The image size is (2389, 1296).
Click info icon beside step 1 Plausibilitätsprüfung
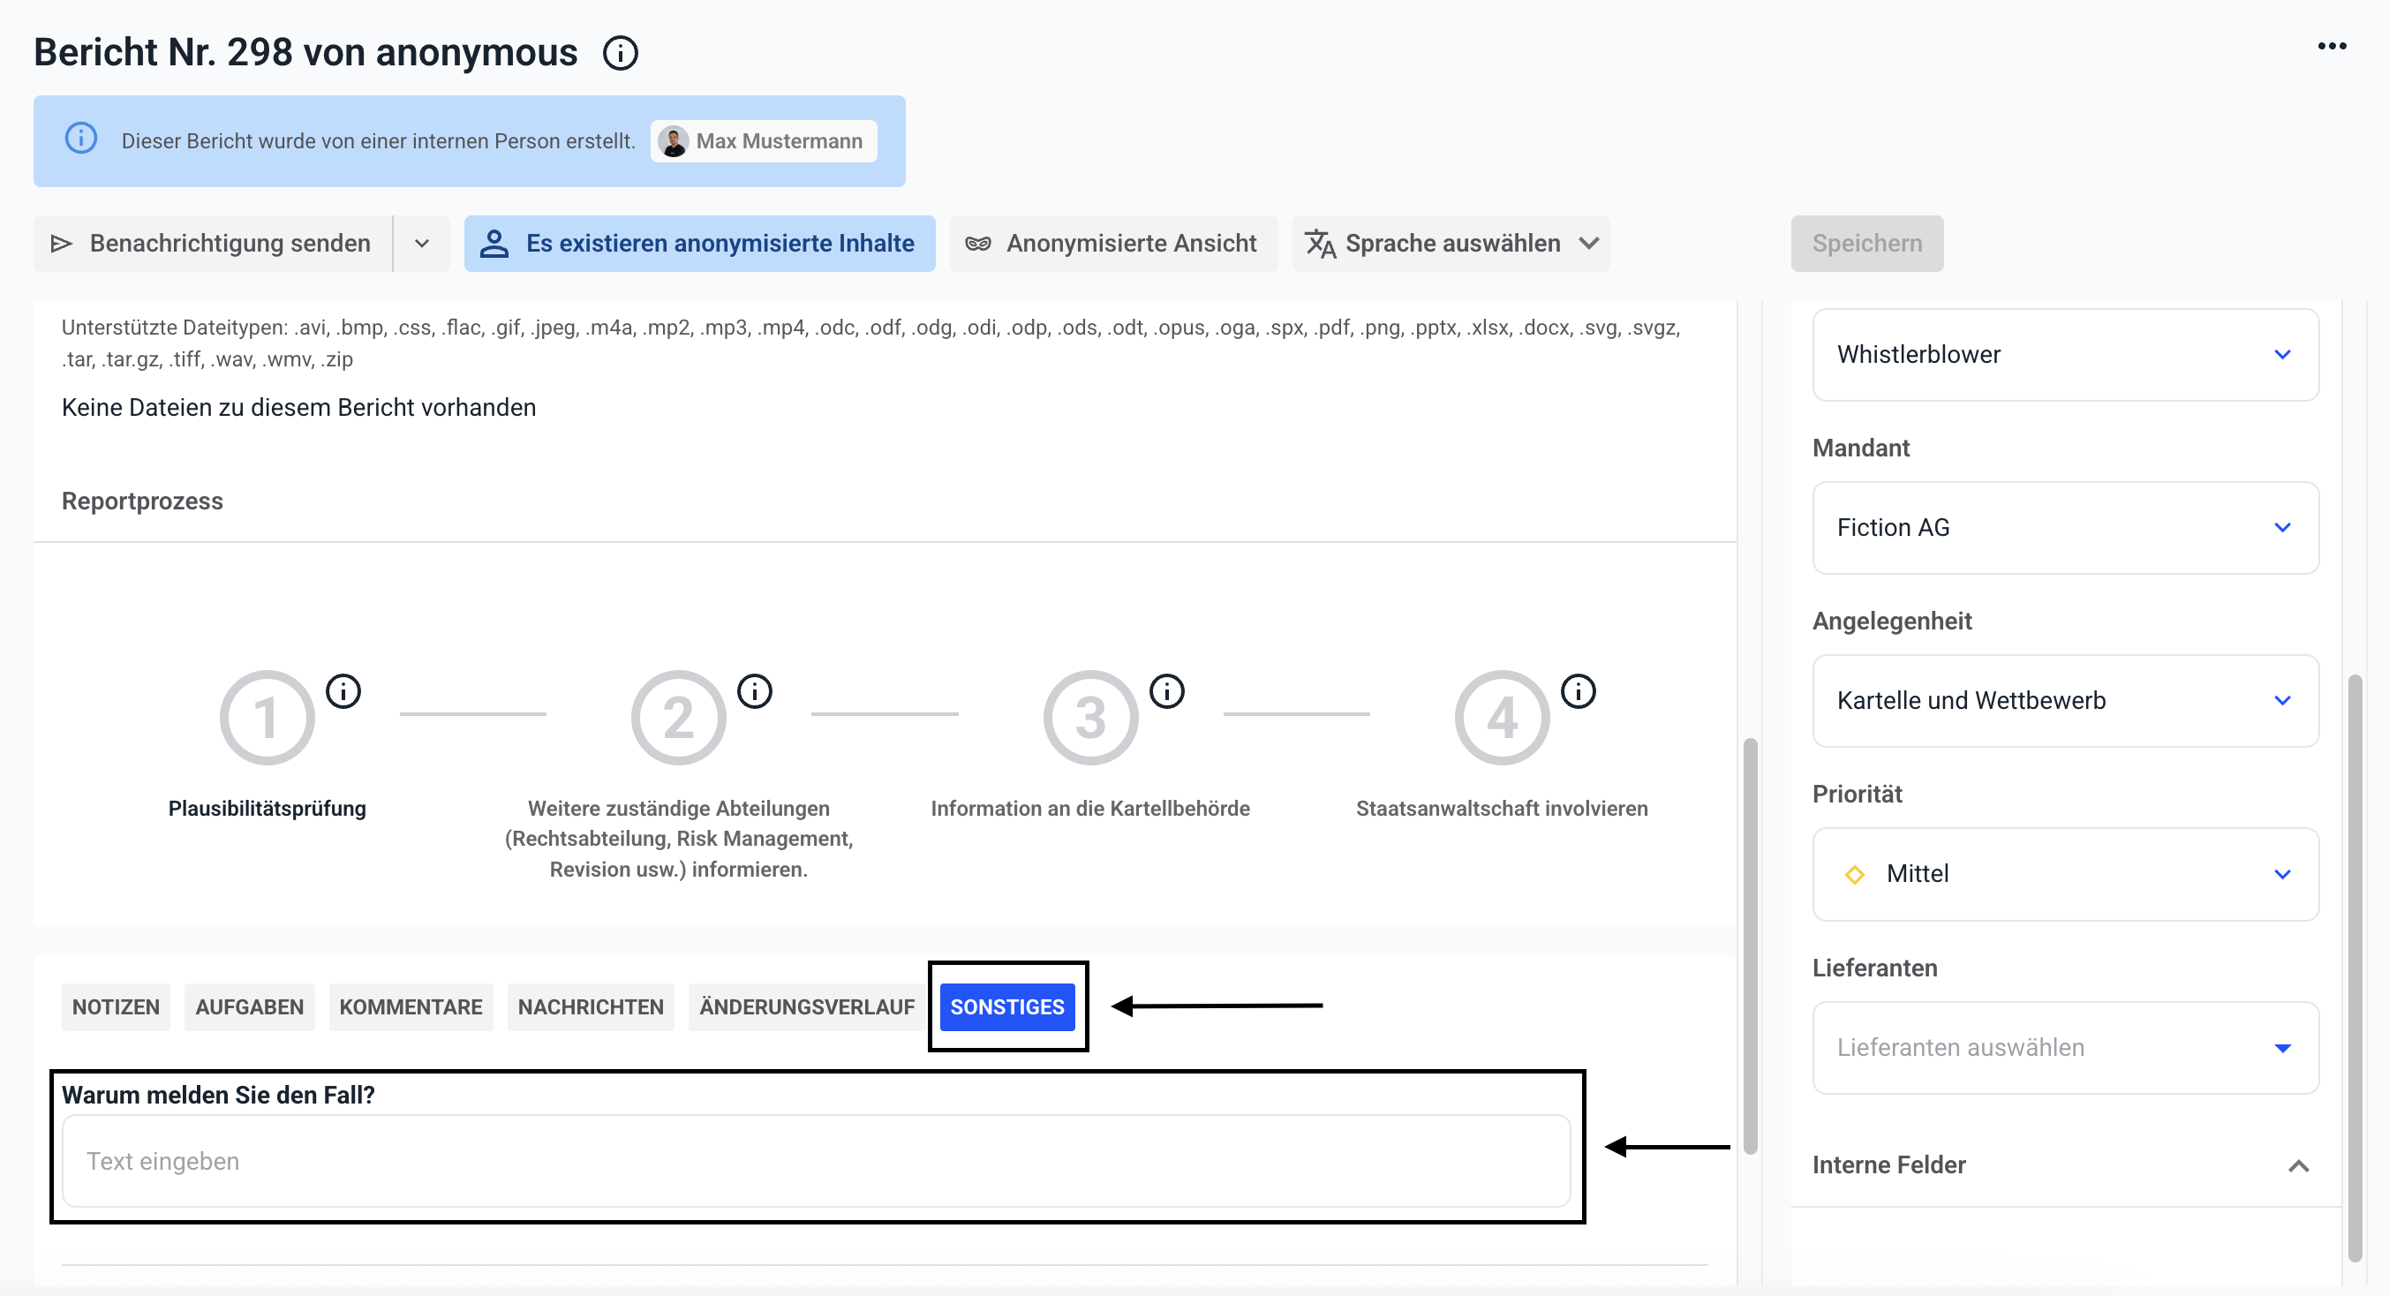pyautogui.click(x=343, y=691)
